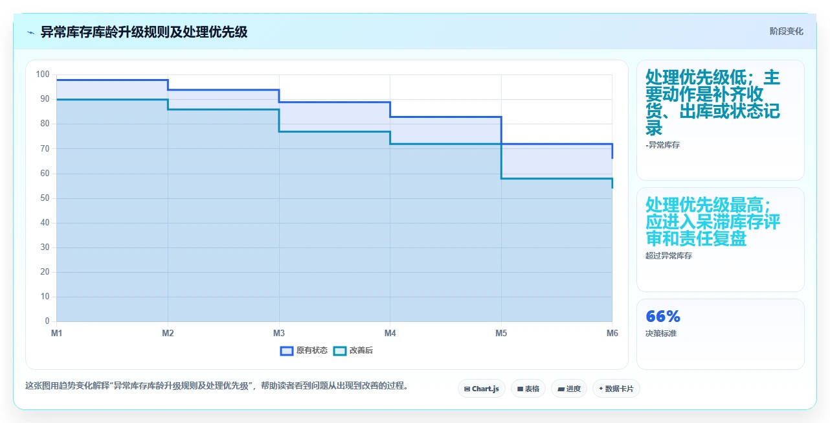Toggle the 原有状态 legend series

click(x=304, y=350)
